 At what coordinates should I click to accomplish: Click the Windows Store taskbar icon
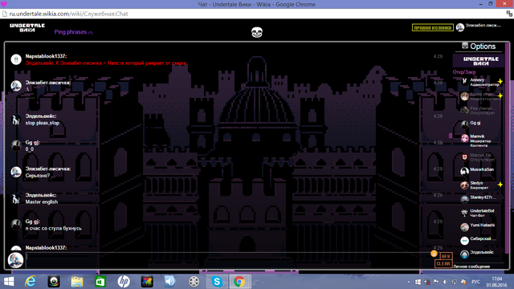100,282
